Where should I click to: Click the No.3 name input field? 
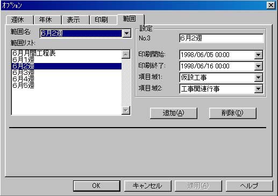tap(221, 38)
